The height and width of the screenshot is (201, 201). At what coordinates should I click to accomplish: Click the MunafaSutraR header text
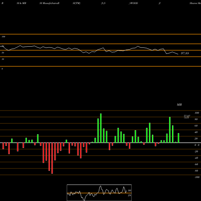coord(51,3)
